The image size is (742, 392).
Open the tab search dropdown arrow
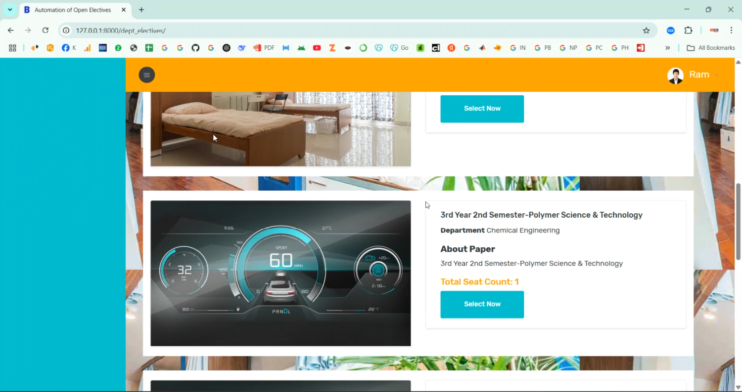[10, 10]
